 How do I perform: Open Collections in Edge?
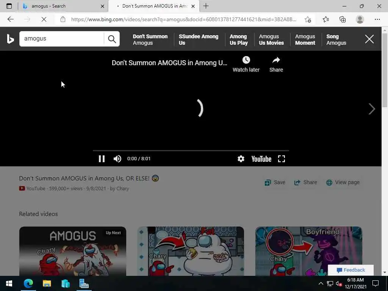click(x=343, y=19)
